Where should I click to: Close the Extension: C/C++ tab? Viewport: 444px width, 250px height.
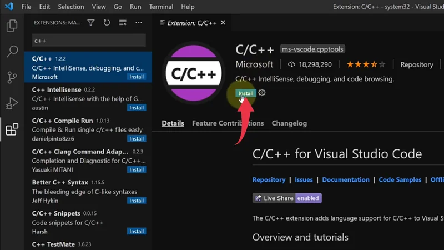point(223,23)
